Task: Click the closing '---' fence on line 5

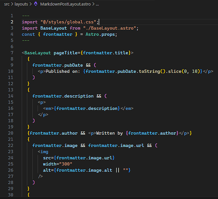Action: (25, 41)
